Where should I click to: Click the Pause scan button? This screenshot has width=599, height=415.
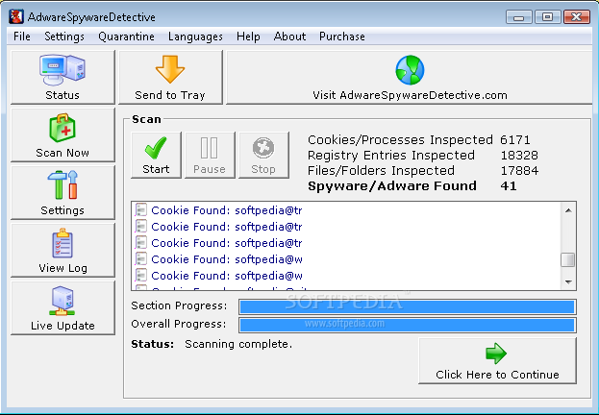(x=210, y=155)
